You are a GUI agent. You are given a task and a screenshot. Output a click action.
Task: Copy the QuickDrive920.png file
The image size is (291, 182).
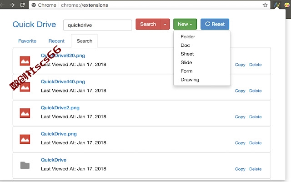[240, 65]
